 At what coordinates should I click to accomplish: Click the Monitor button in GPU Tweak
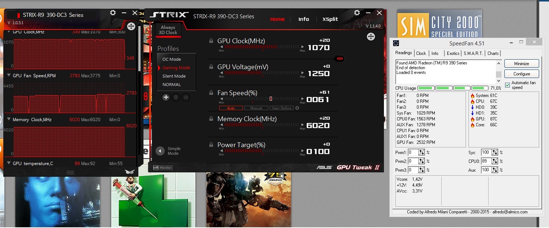pos(163,167)
